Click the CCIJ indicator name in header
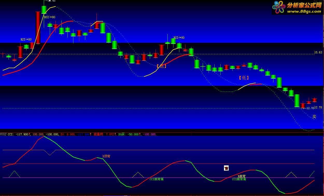The image size is (324, 196). click(x=3, y=134)
